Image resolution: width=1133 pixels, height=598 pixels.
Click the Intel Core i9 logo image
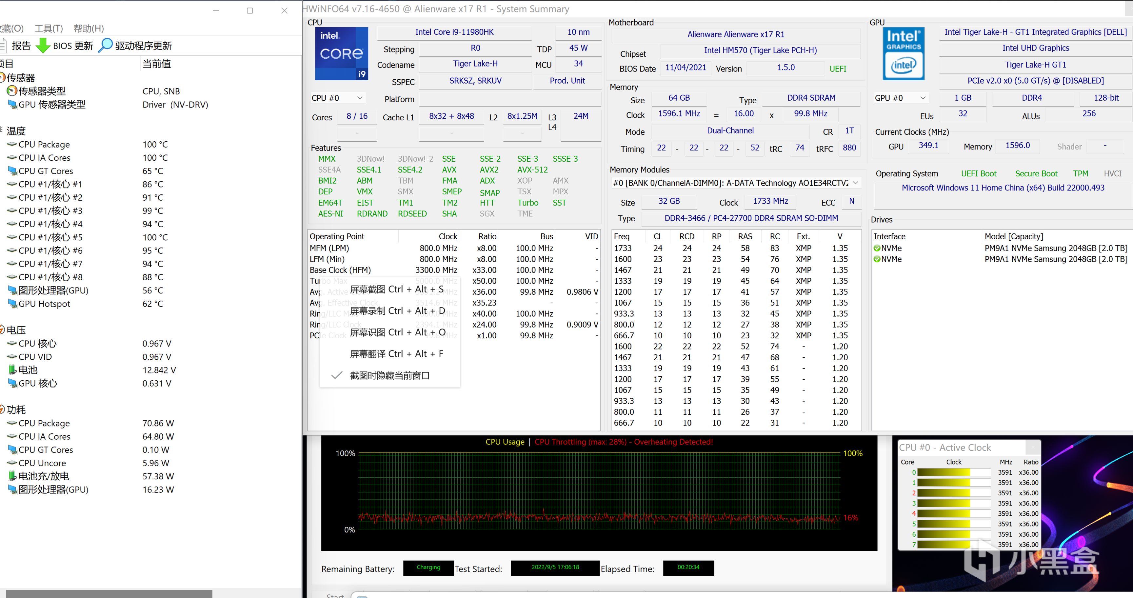point(341,54)
